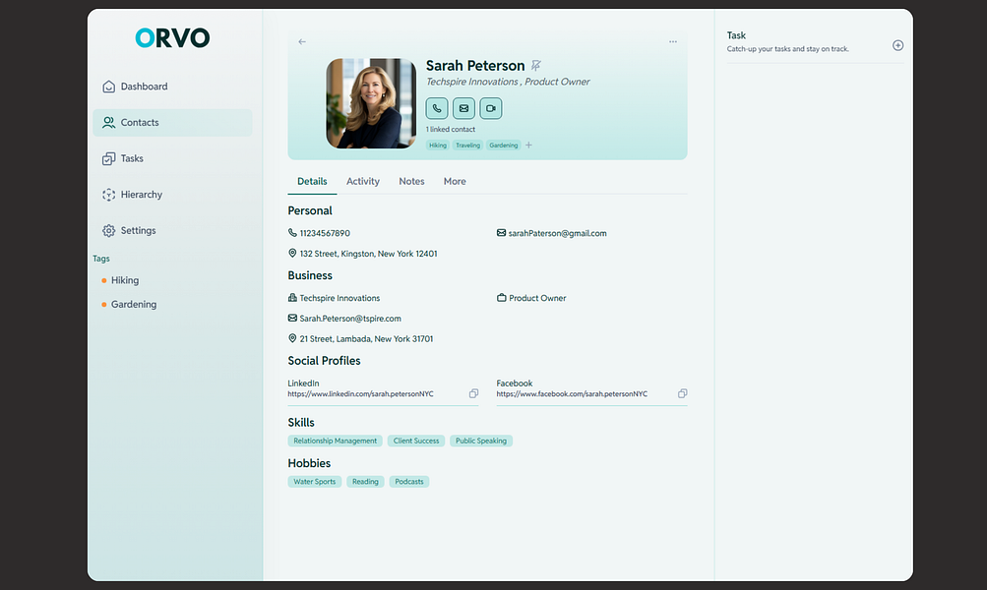Click the Relationship Management skill chip
The image size is (987, 590).
point(335,441)
